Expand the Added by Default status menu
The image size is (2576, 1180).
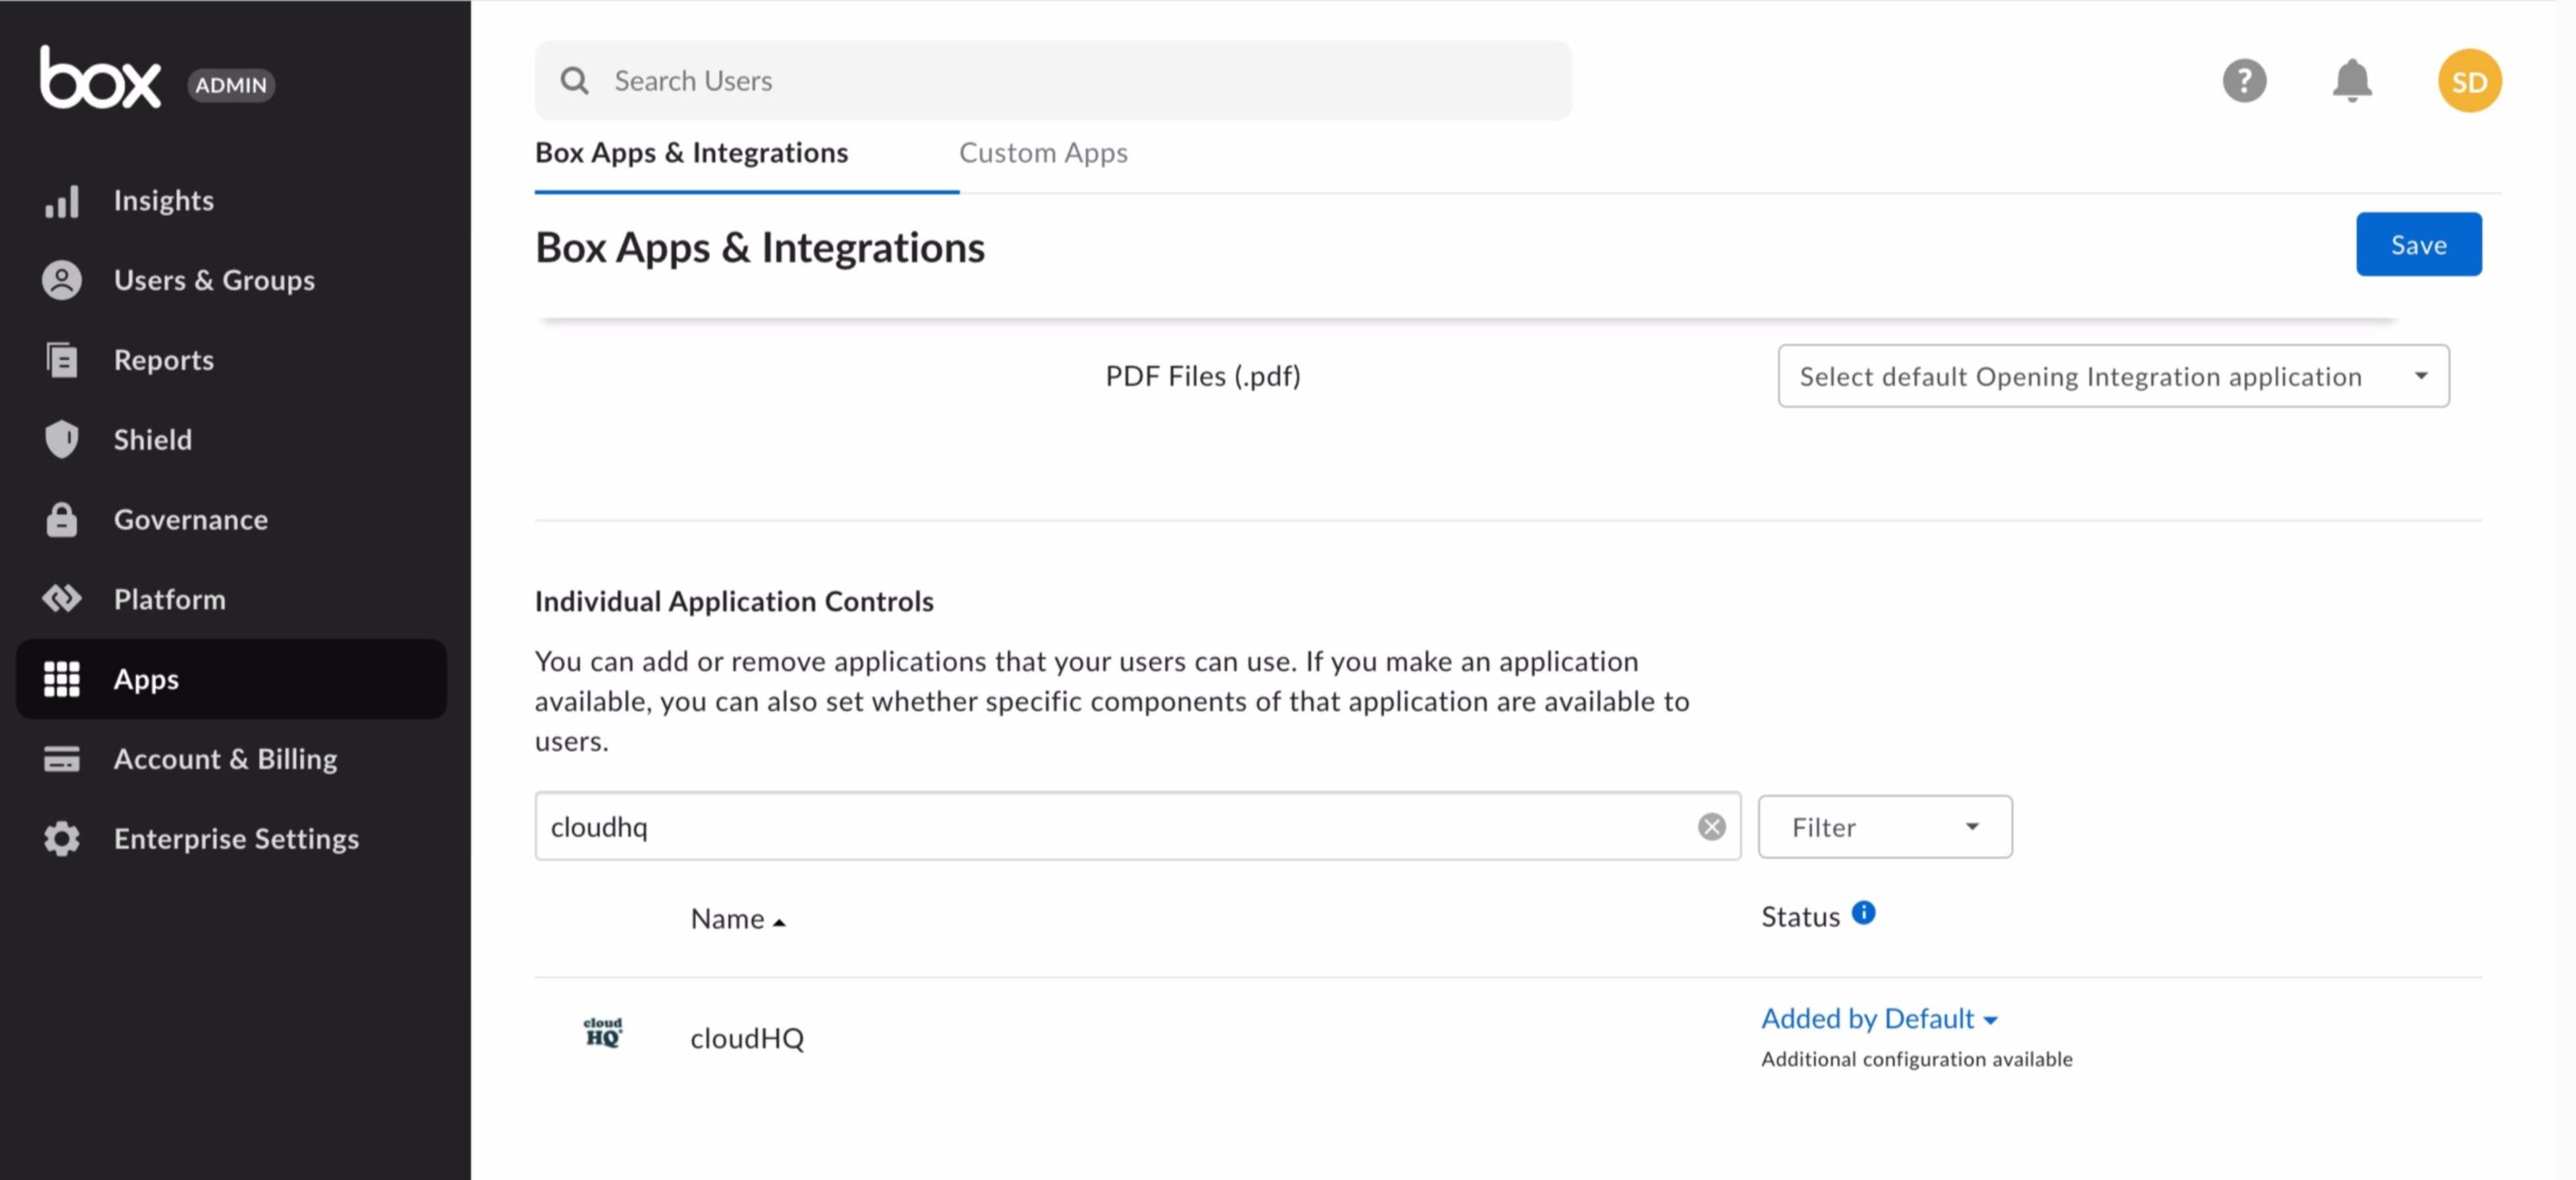1879,1019
